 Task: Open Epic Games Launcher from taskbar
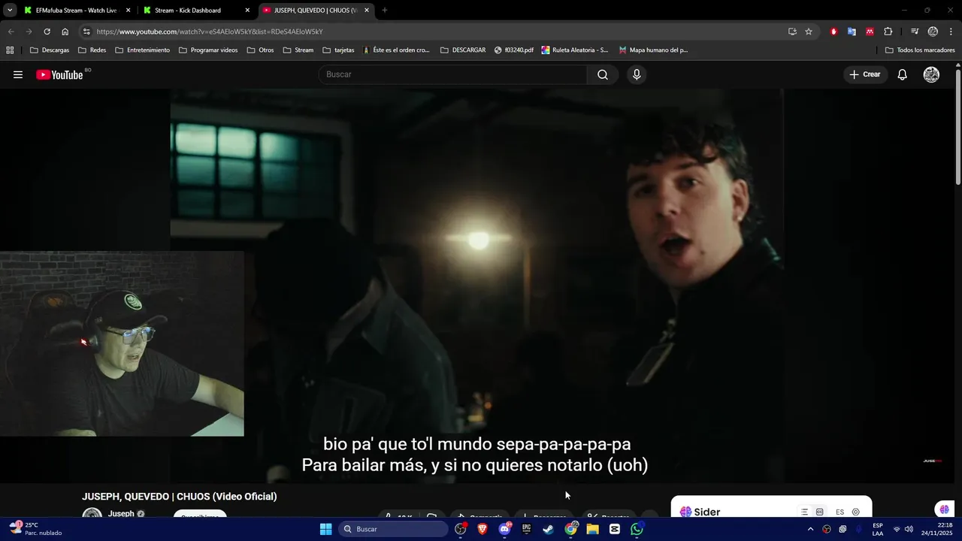[526, 529]
